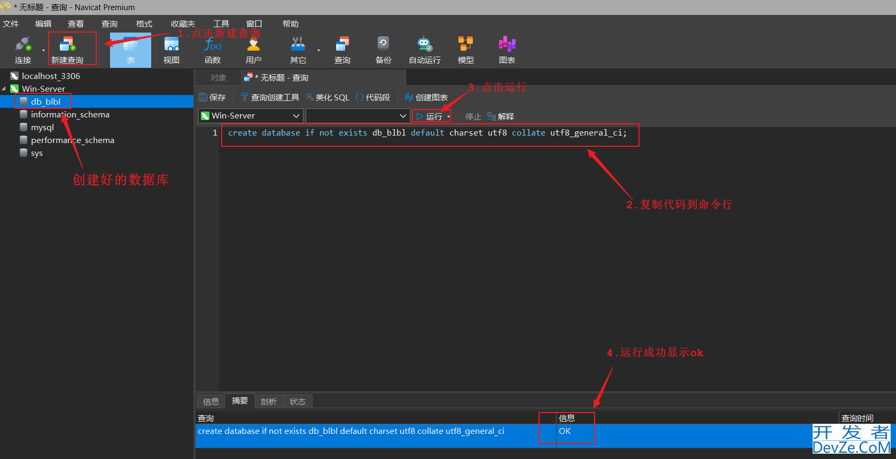Screen dimensions: 896x459
Task: Collapse the Win-Server tree node
Action: pos(4,89)
